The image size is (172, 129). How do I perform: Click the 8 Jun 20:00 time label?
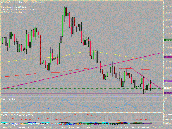coord(88,127)
